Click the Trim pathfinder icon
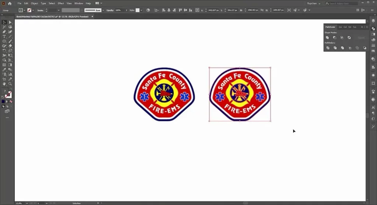 pos(335,48)
